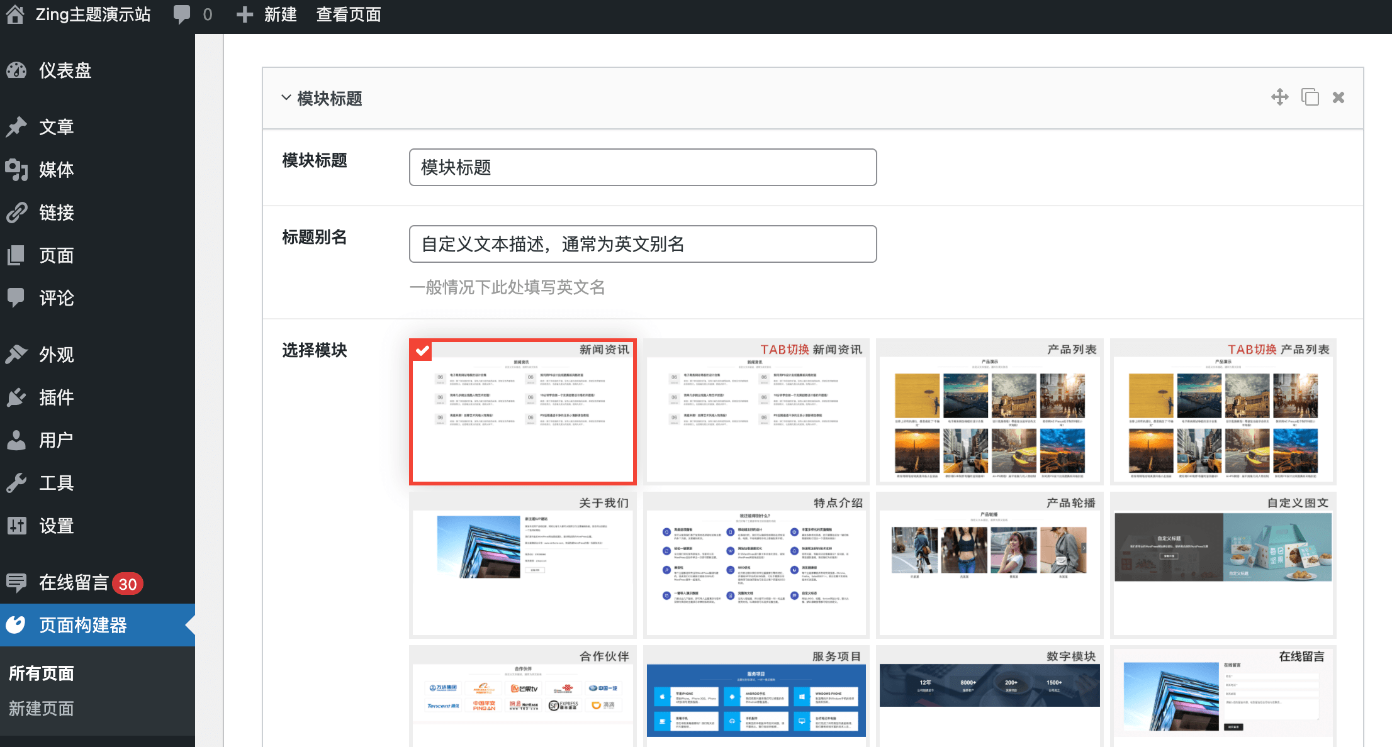This screenshot has width=1392, height=747.
Task: Click the duplicate module icon
Action: (x=1310, y=97)
